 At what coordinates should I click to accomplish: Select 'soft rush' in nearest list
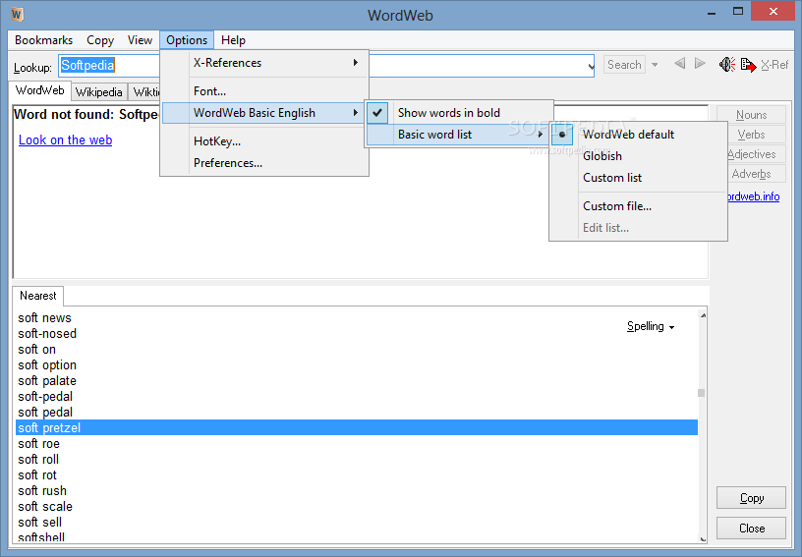(x=357, y=491)
